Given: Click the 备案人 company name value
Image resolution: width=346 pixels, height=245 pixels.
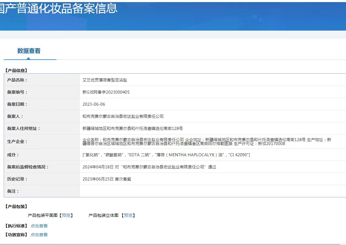Looking at the screenshot, I should point(123,116).
